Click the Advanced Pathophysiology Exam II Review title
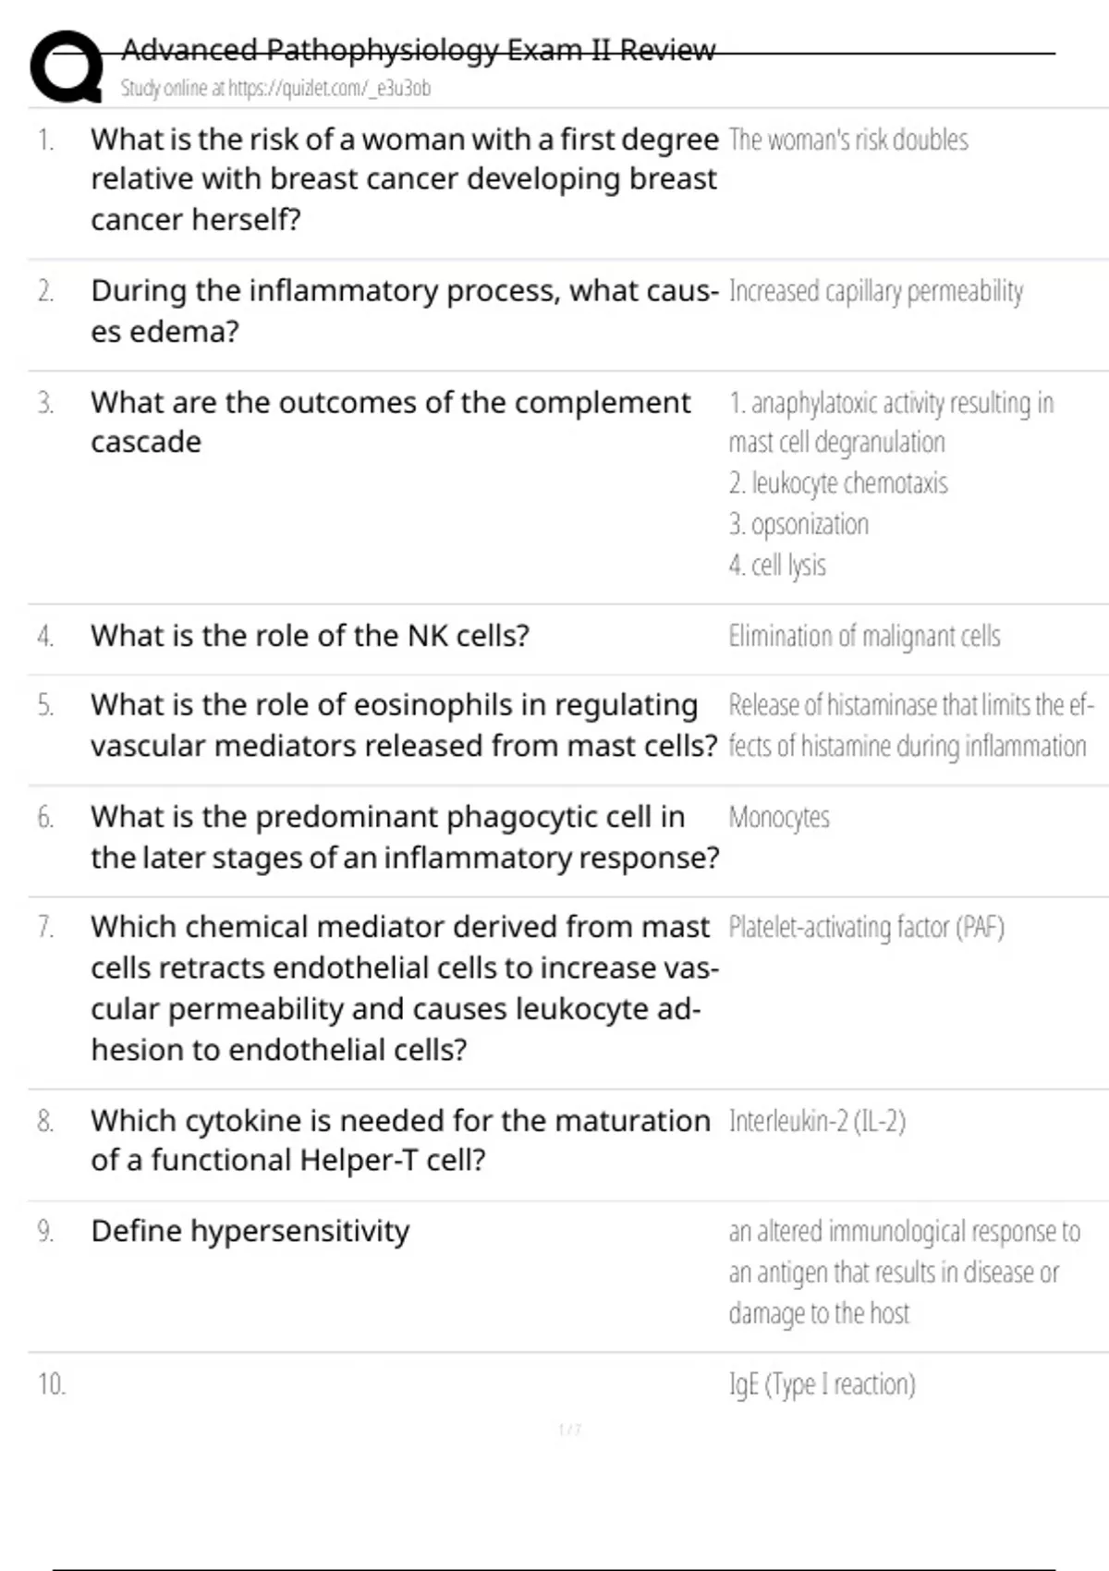1109x1571 pixels. point(418,50)
